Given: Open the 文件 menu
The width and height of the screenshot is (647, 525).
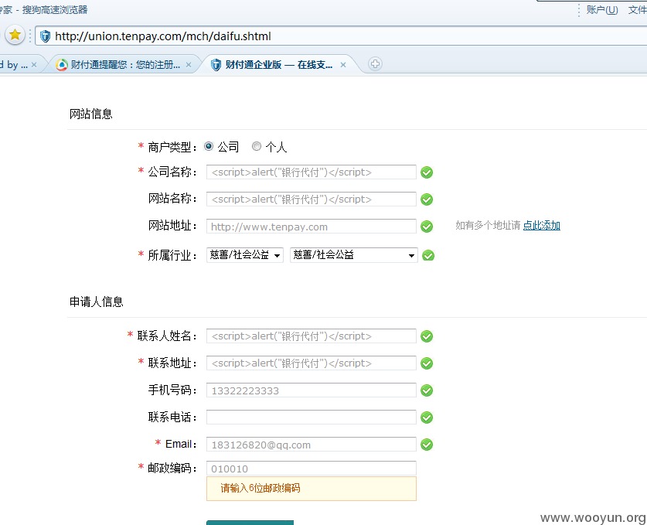Looking at the screenshot, I should [x=637, y=9].
